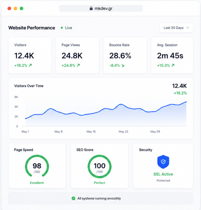The height and width of the screenshot is (210, 201).
Task: Click the SSL Active status text
Action: pyautogui.click(x=163, y=174)
